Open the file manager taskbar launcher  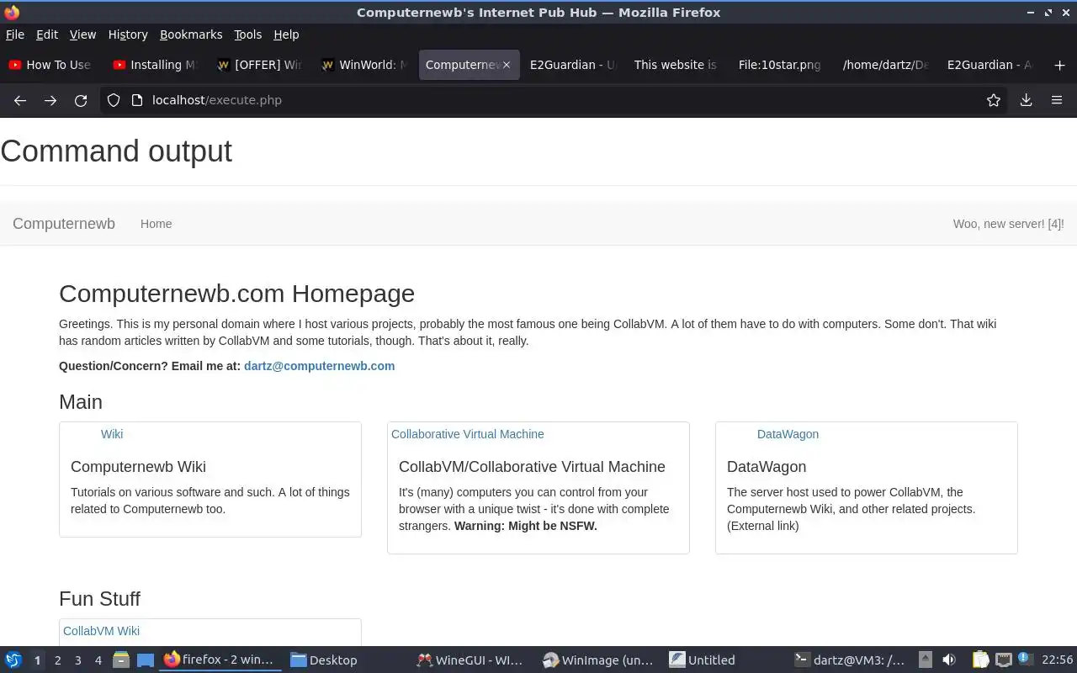pyautogui.click(x=121, y=660)
